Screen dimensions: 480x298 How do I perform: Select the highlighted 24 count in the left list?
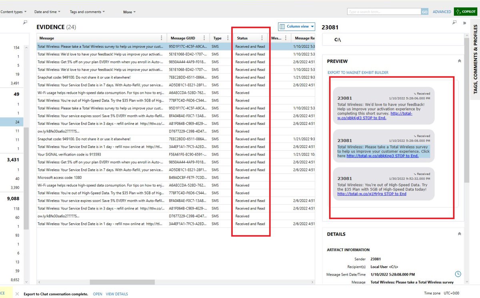(12, 122)
